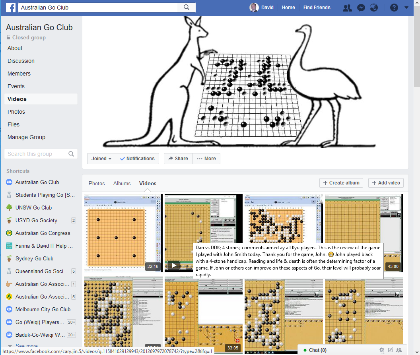The width and height of the screenshot is (420, 355).
Task: Open Baduk-Go-Weiqi shortcut
Action: pos(41,335)
